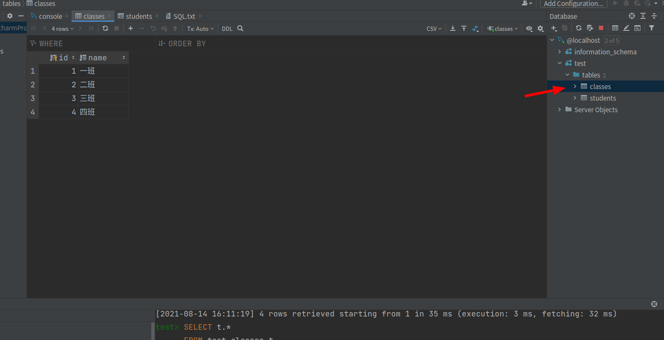Stop the running data query

point(117,29)
